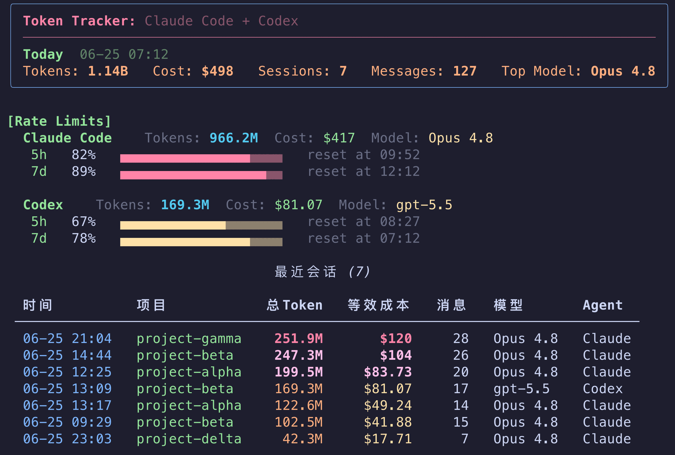Click the "项目" column header
This screenshot has height=455, width=675.
tap(151, 305)
